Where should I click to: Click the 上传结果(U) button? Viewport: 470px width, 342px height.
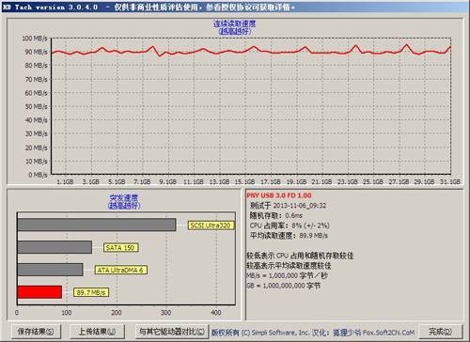pyautogui.click(x=97, y=331)
